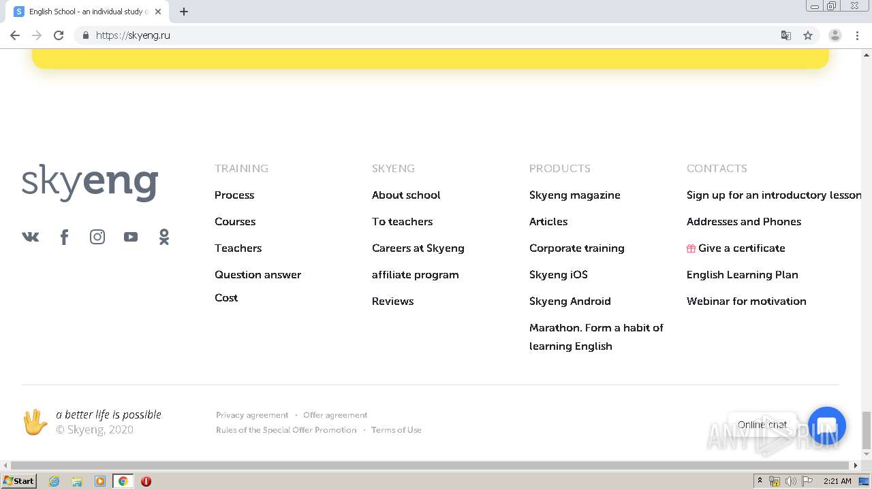Open the YouTube social icon
Image resolution: width=872 pixels, height=490 pixels.
(131, 237)
